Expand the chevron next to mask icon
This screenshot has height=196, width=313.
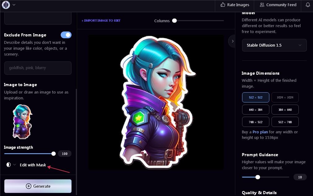[x=15, y=165]
